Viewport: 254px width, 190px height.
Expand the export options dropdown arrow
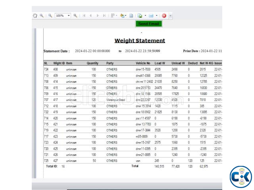coord(145,16)
